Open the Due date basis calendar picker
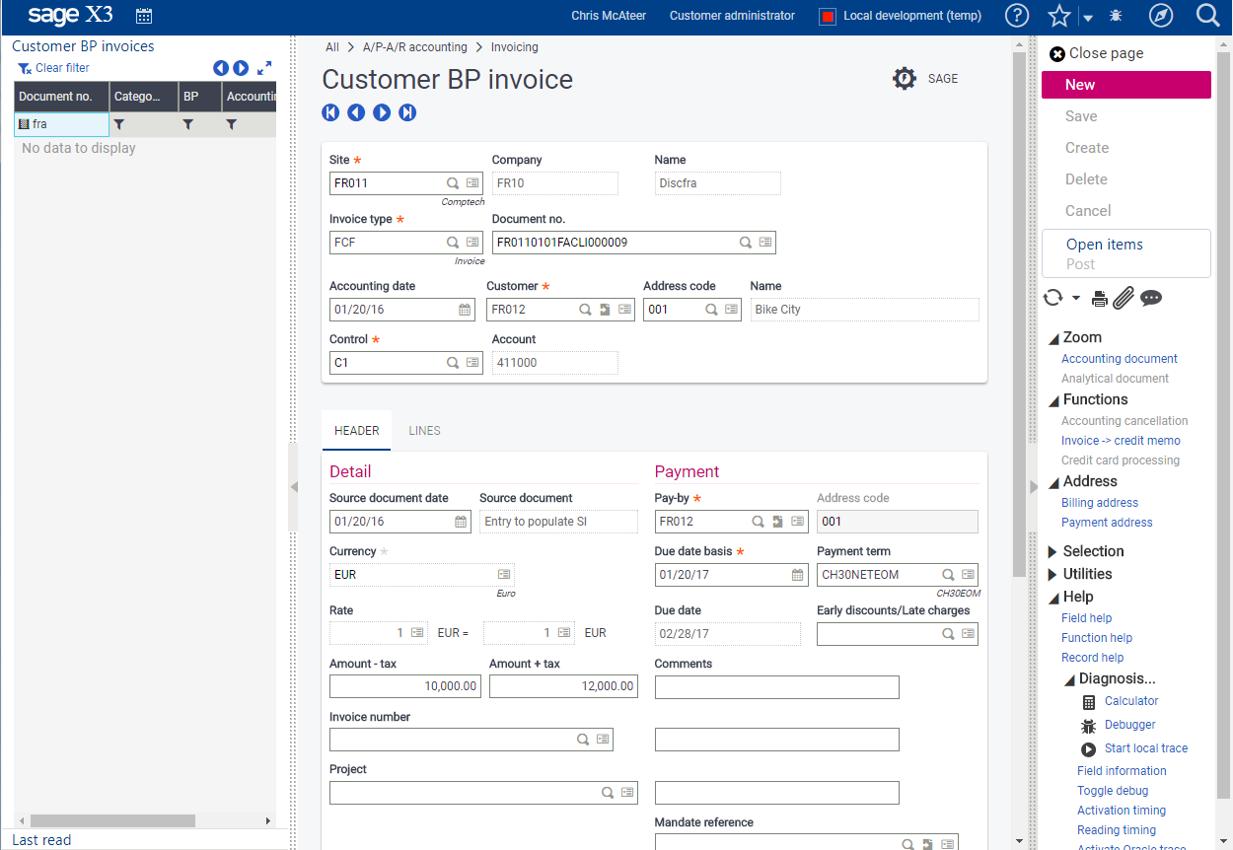This screenshot has width=1233, height=850. click(798, 575)
